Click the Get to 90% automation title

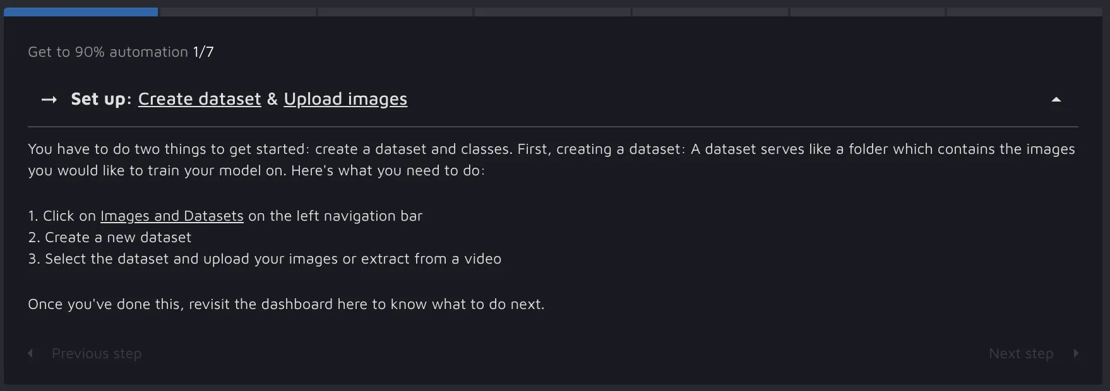(107, 52)
